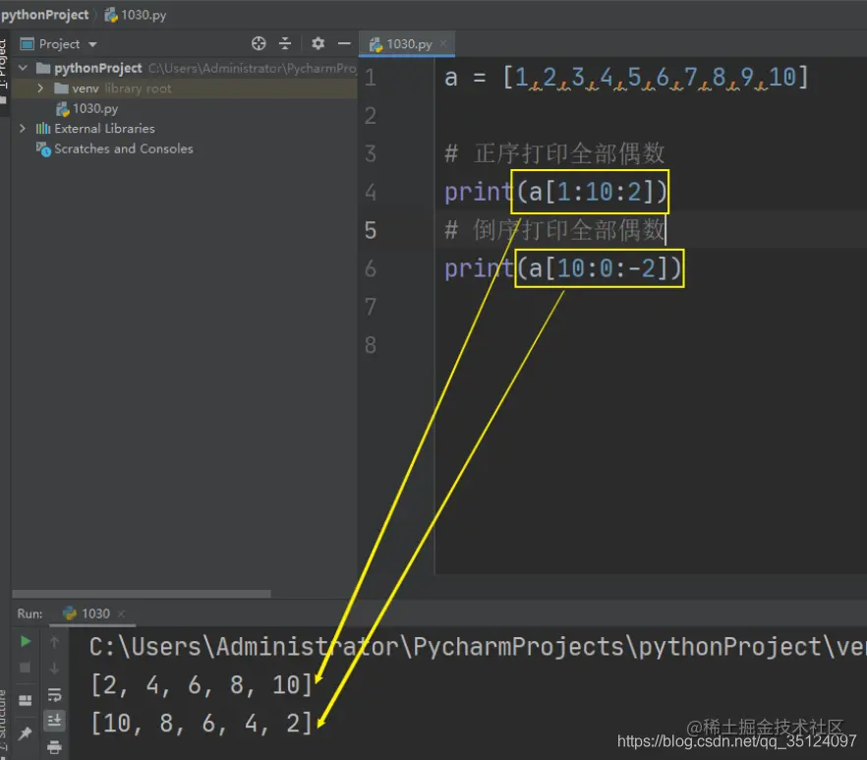Pin the run tab with pin icon

pos(25,733)
